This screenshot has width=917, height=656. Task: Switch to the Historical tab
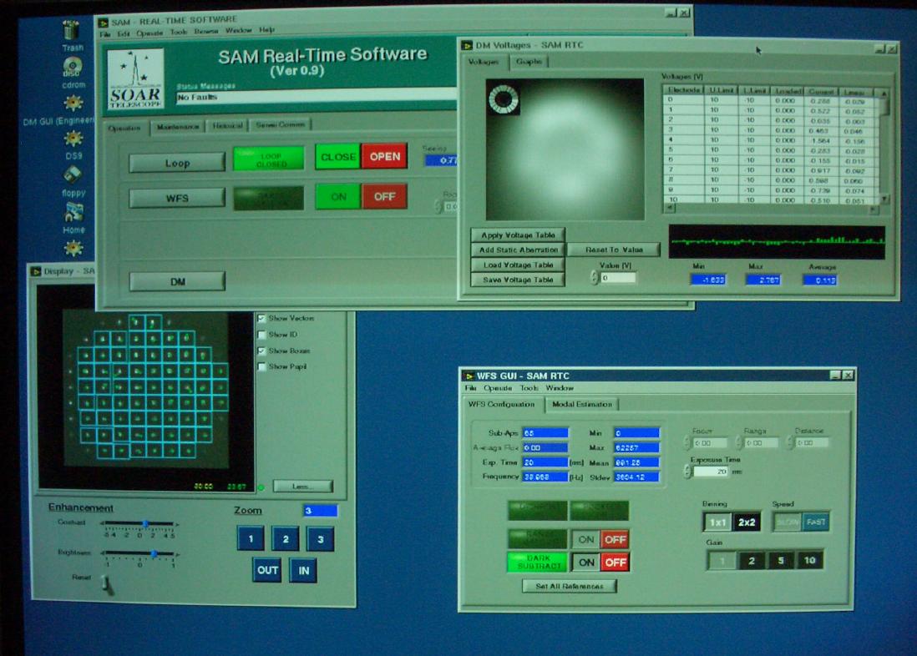coord(227,126)
